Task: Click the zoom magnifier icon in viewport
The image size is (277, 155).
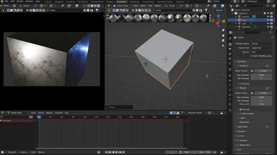Action: pyautogui.click(x=223, y=30)
